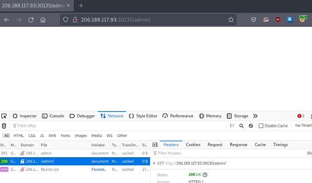The width and height of the screenshot is (312, 183).
Task: Go to the browser home page
Action: tap(43, 20)
